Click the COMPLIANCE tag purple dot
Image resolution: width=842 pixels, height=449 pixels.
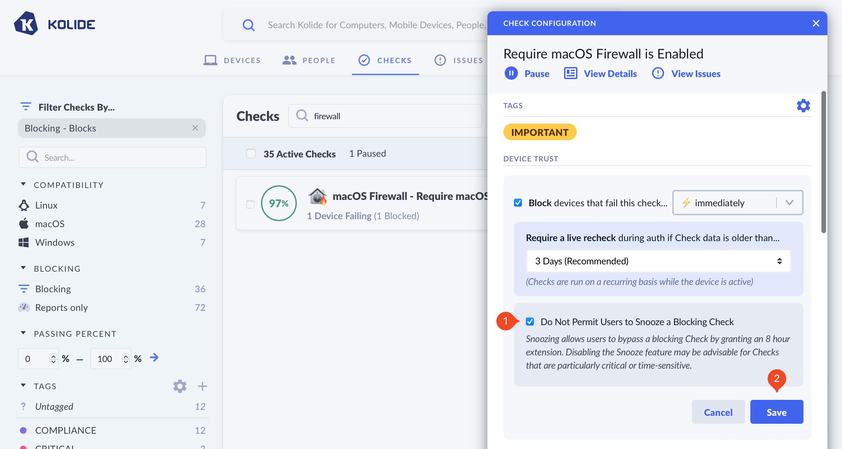[23, 430]
